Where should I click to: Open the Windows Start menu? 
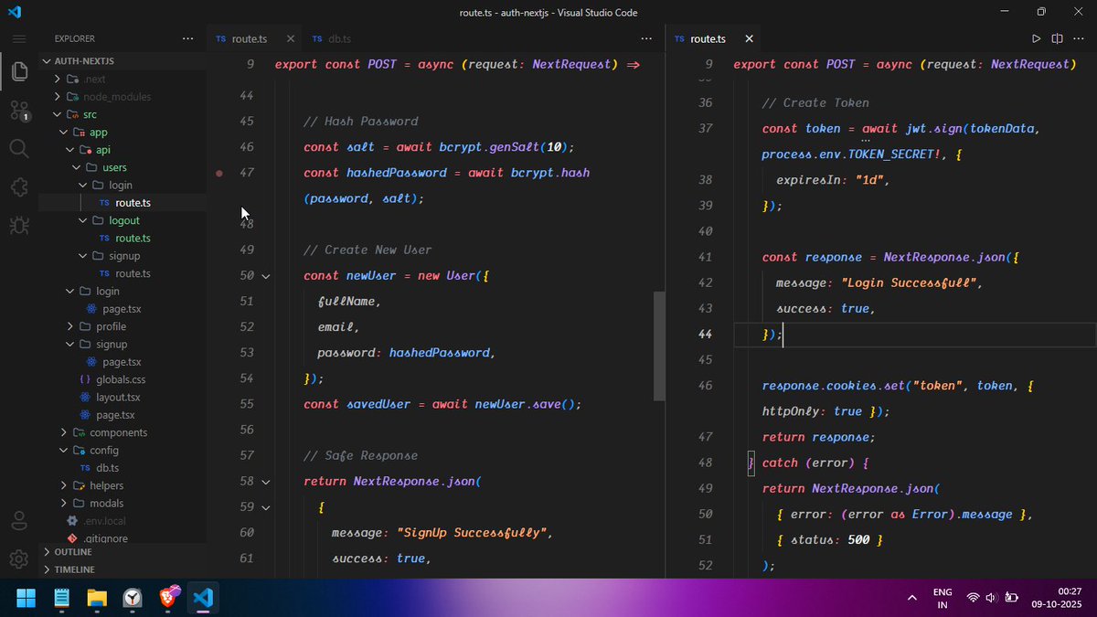[x=26, y=599]
